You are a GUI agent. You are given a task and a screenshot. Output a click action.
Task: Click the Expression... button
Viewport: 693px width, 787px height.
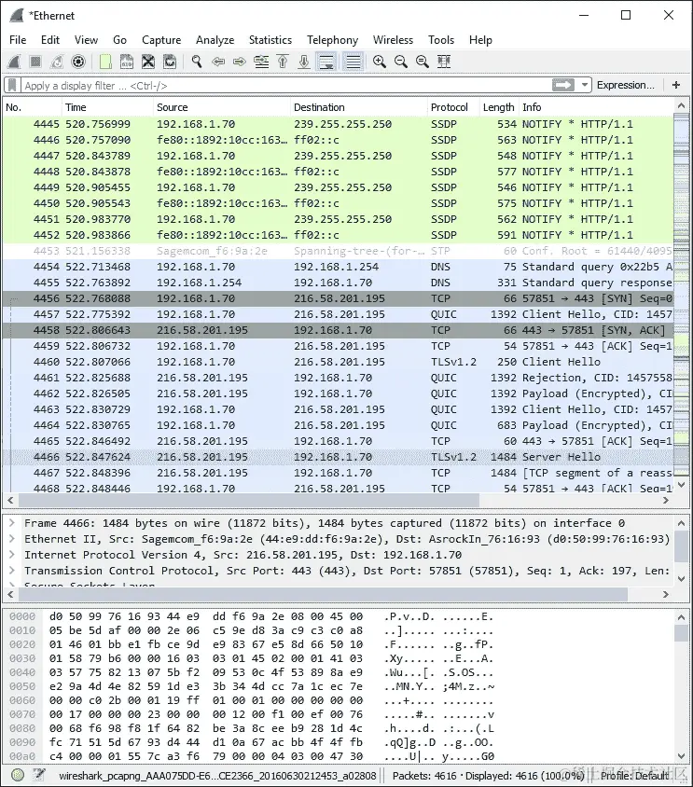[626, 85]
